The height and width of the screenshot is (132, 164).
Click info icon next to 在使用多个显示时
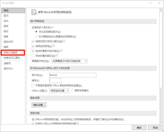click(52, 27)
